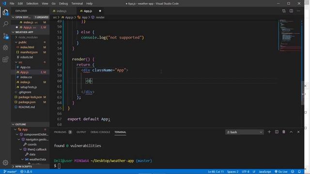This screenshot has width=310, height=174.
Task: Change the UTF-8 encoding setting
Action: (246, 172)
